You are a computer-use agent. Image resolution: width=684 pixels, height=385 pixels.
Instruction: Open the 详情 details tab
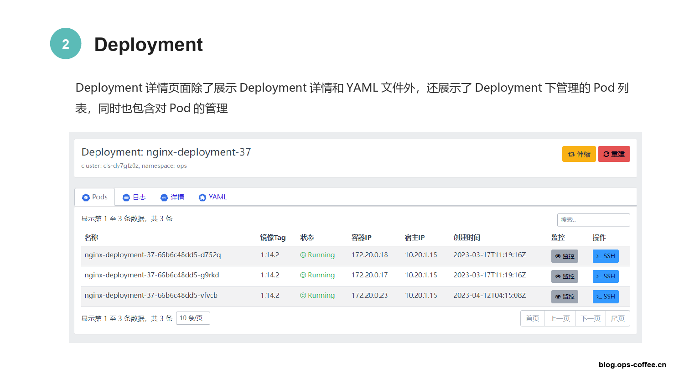[x=172, y=197]
